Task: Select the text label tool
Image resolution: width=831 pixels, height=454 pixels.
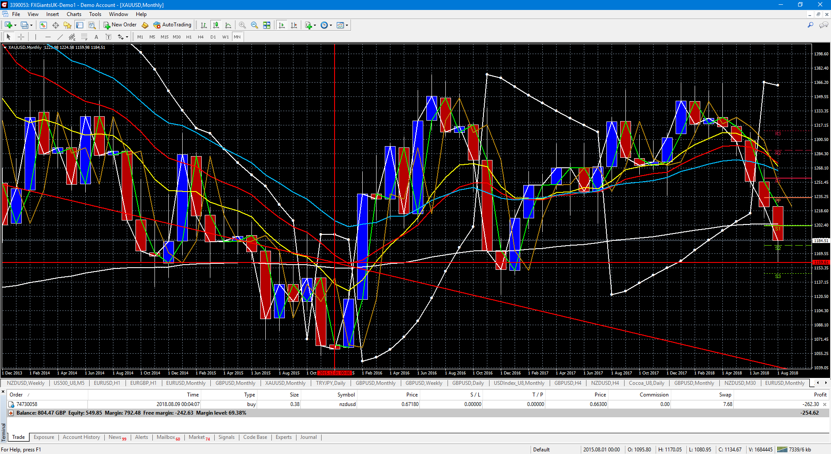Action: click(x=109, y=37)
